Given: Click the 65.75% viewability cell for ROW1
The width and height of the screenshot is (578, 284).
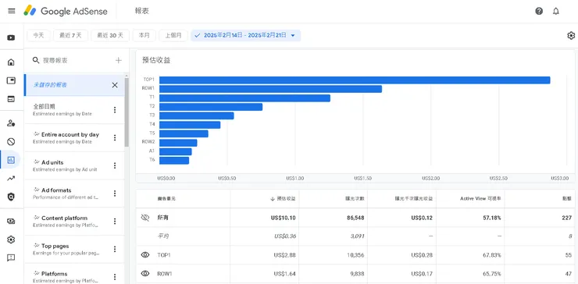Looking at the screenshot, I should point(492,274).
